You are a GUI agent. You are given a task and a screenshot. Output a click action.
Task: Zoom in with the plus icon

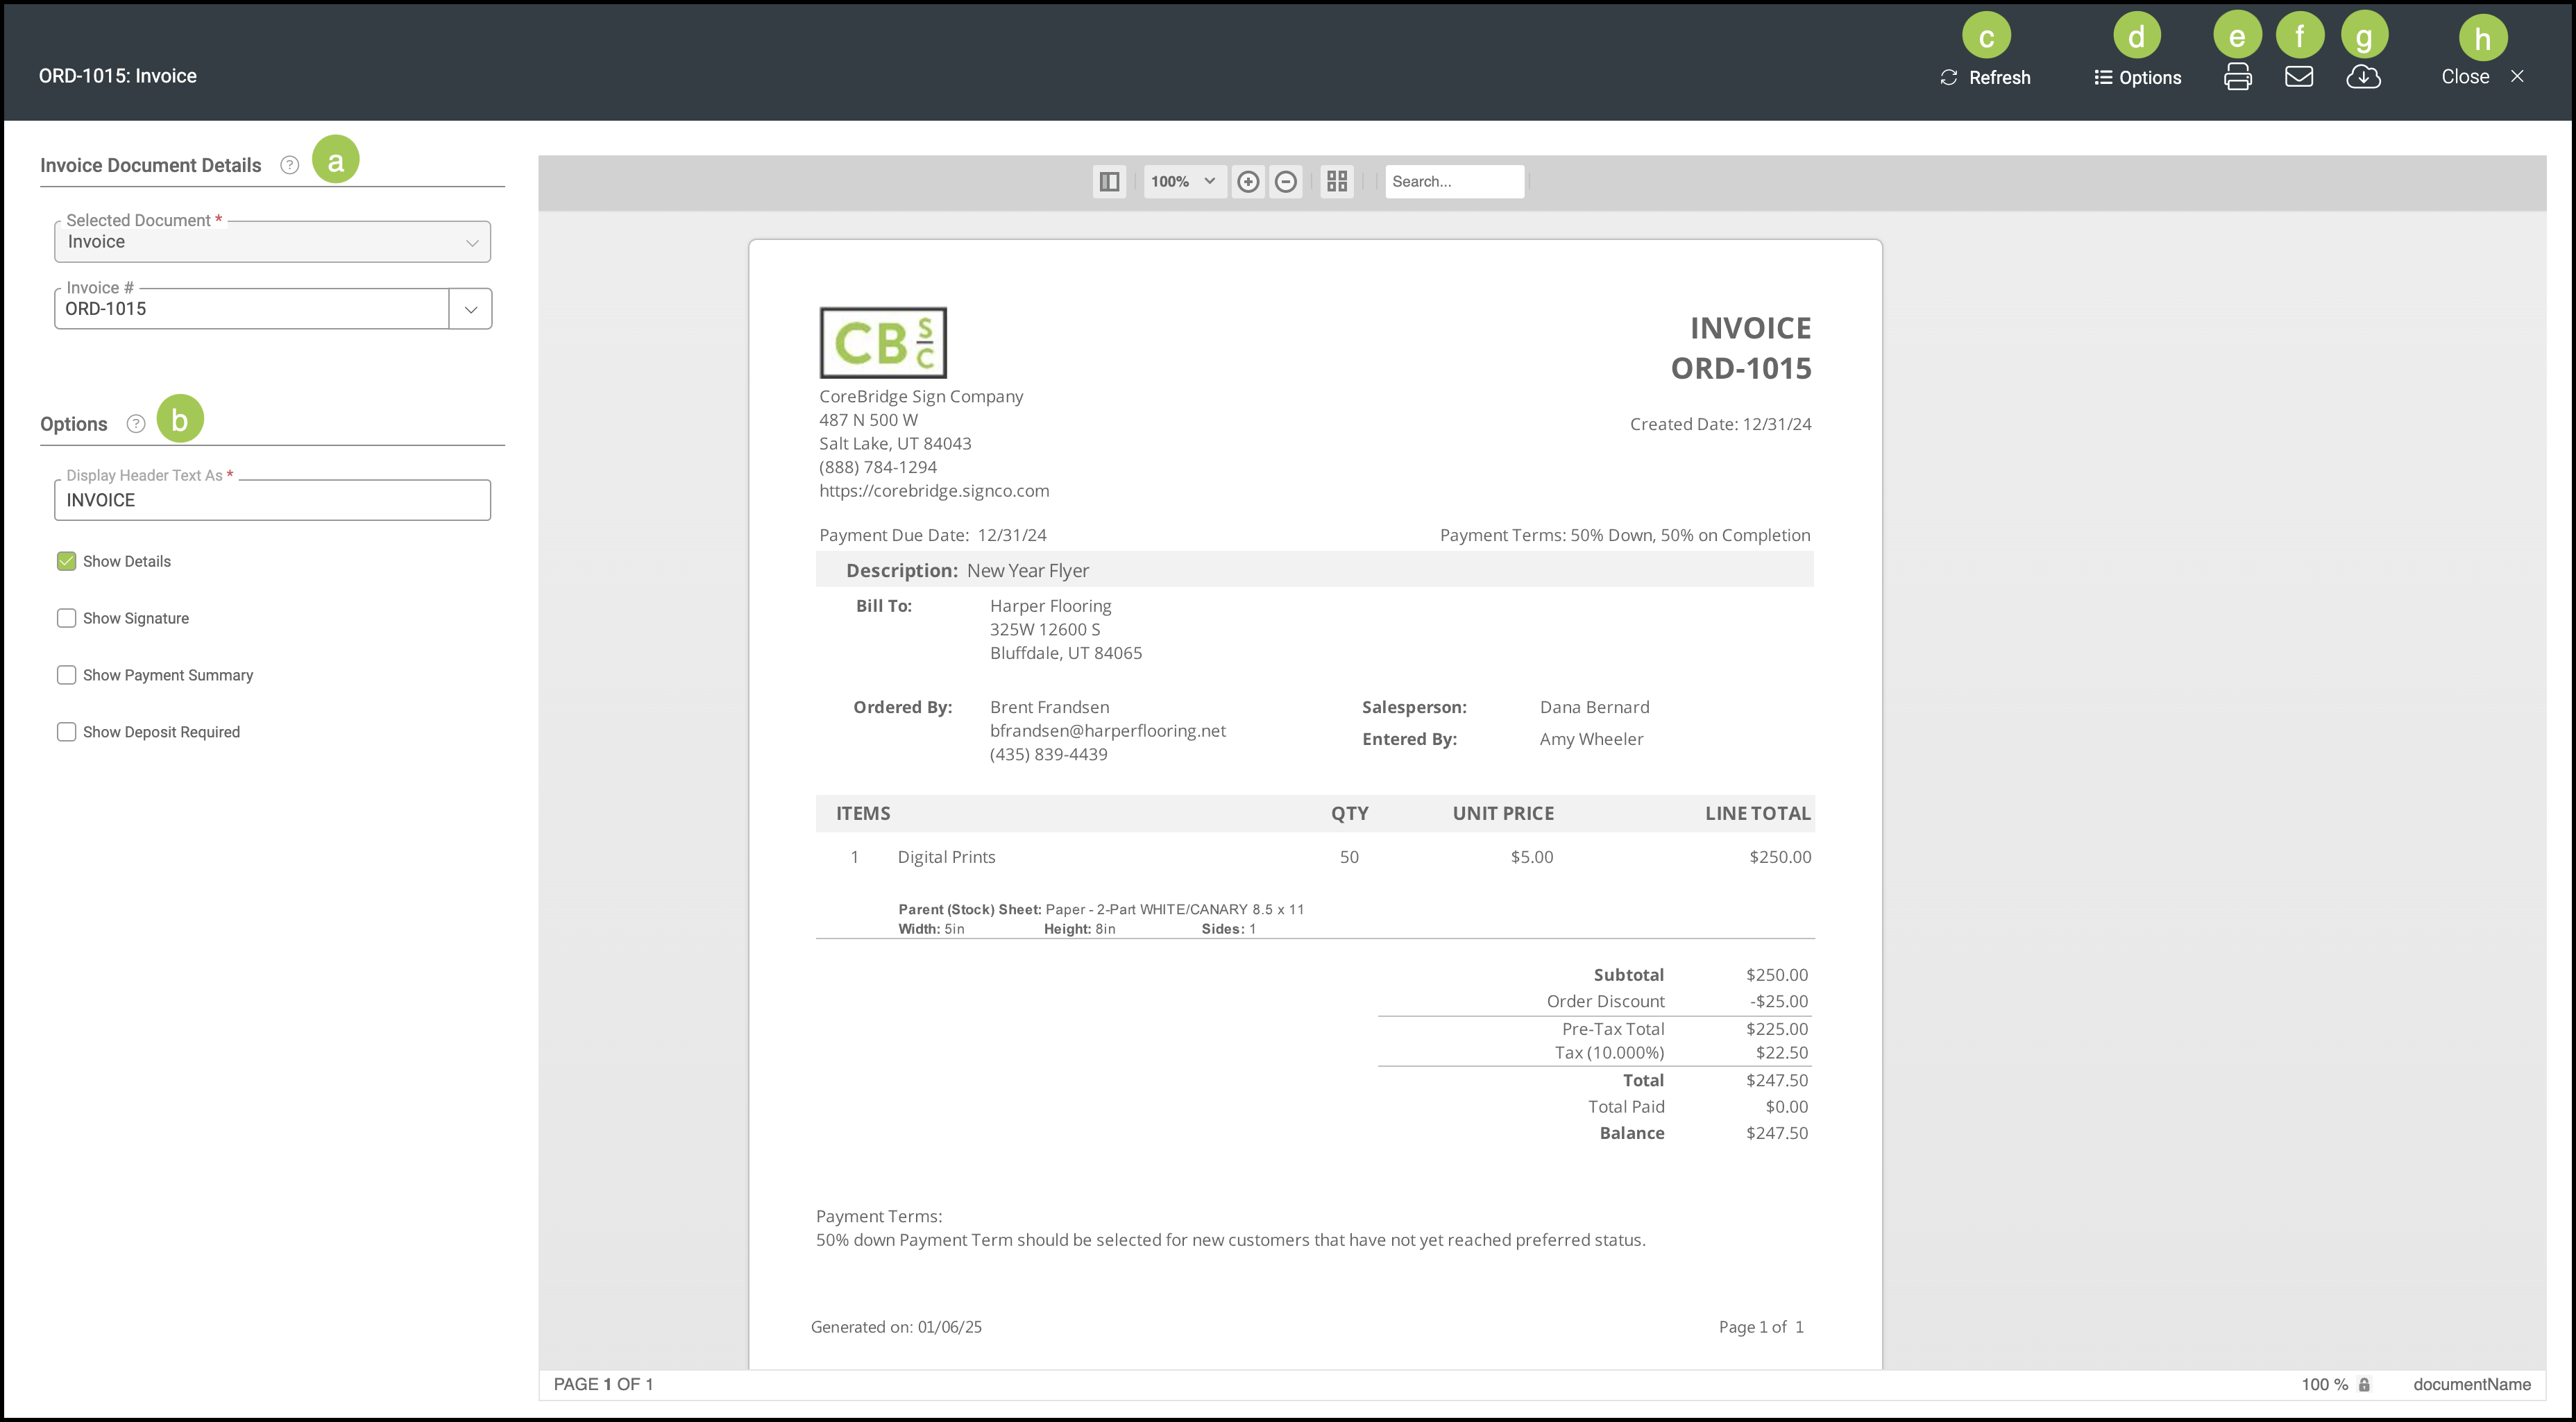1247,181
